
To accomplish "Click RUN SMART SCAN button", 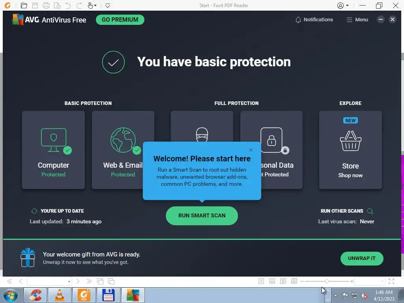I will pyautogui.click(x=202, y=216).
